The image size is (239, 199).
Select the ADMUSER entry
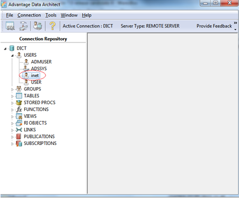tap(41, 62)
